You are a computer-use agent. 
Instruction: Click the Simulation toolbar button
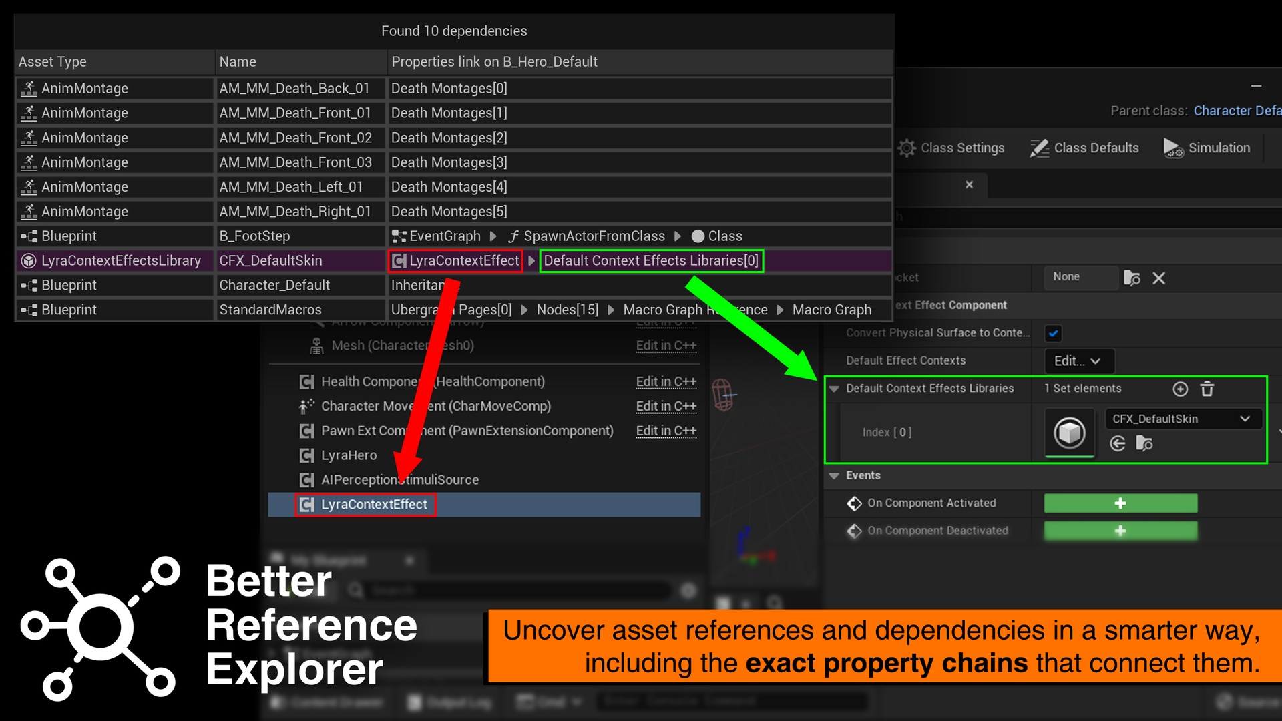pos(1207,148)
